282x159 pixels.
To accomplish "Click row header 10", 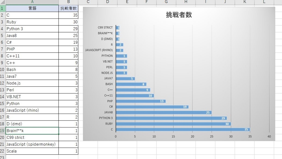I will point(3,70).
